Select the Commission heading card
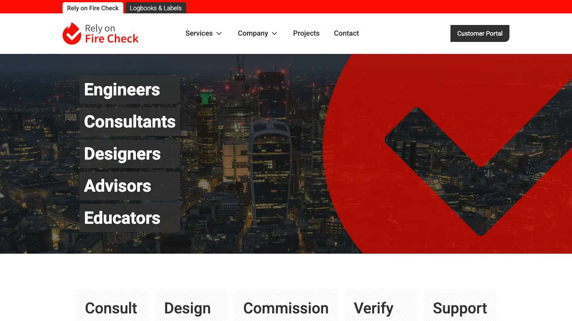Image resolution: width=572 pixels, height=321 pixels. 286,306
